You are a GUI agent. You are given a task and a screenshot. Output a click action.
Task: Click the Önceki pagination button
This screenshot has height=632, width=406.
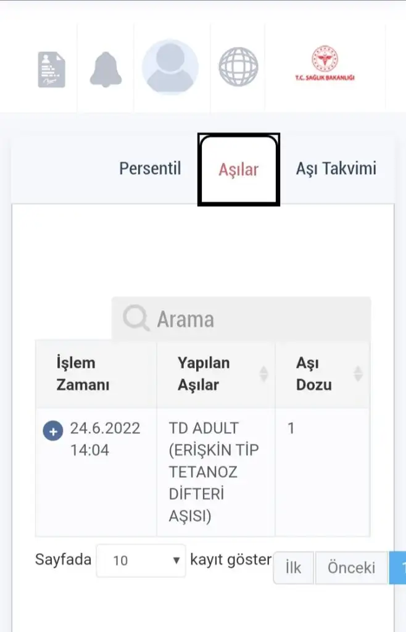coord(351,568)
